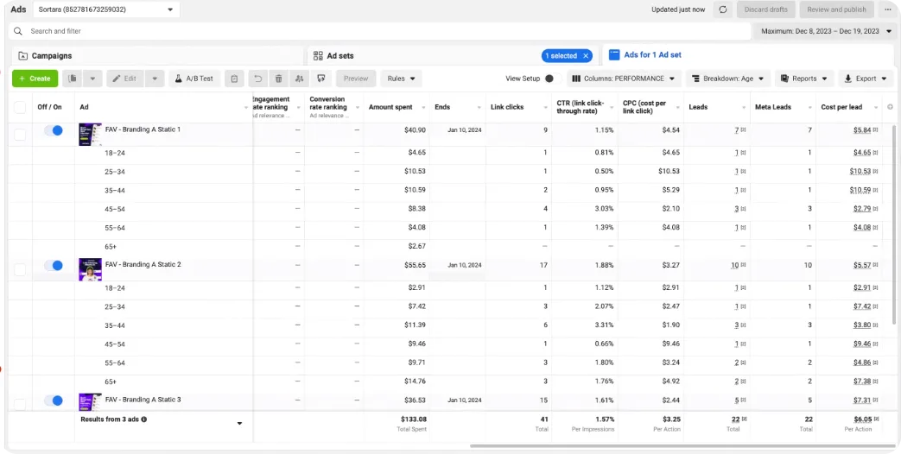This screenshot has width=901, height=454.
Task: Click Review and publish button
Action: pyautogui.click(x=836, y=9)
